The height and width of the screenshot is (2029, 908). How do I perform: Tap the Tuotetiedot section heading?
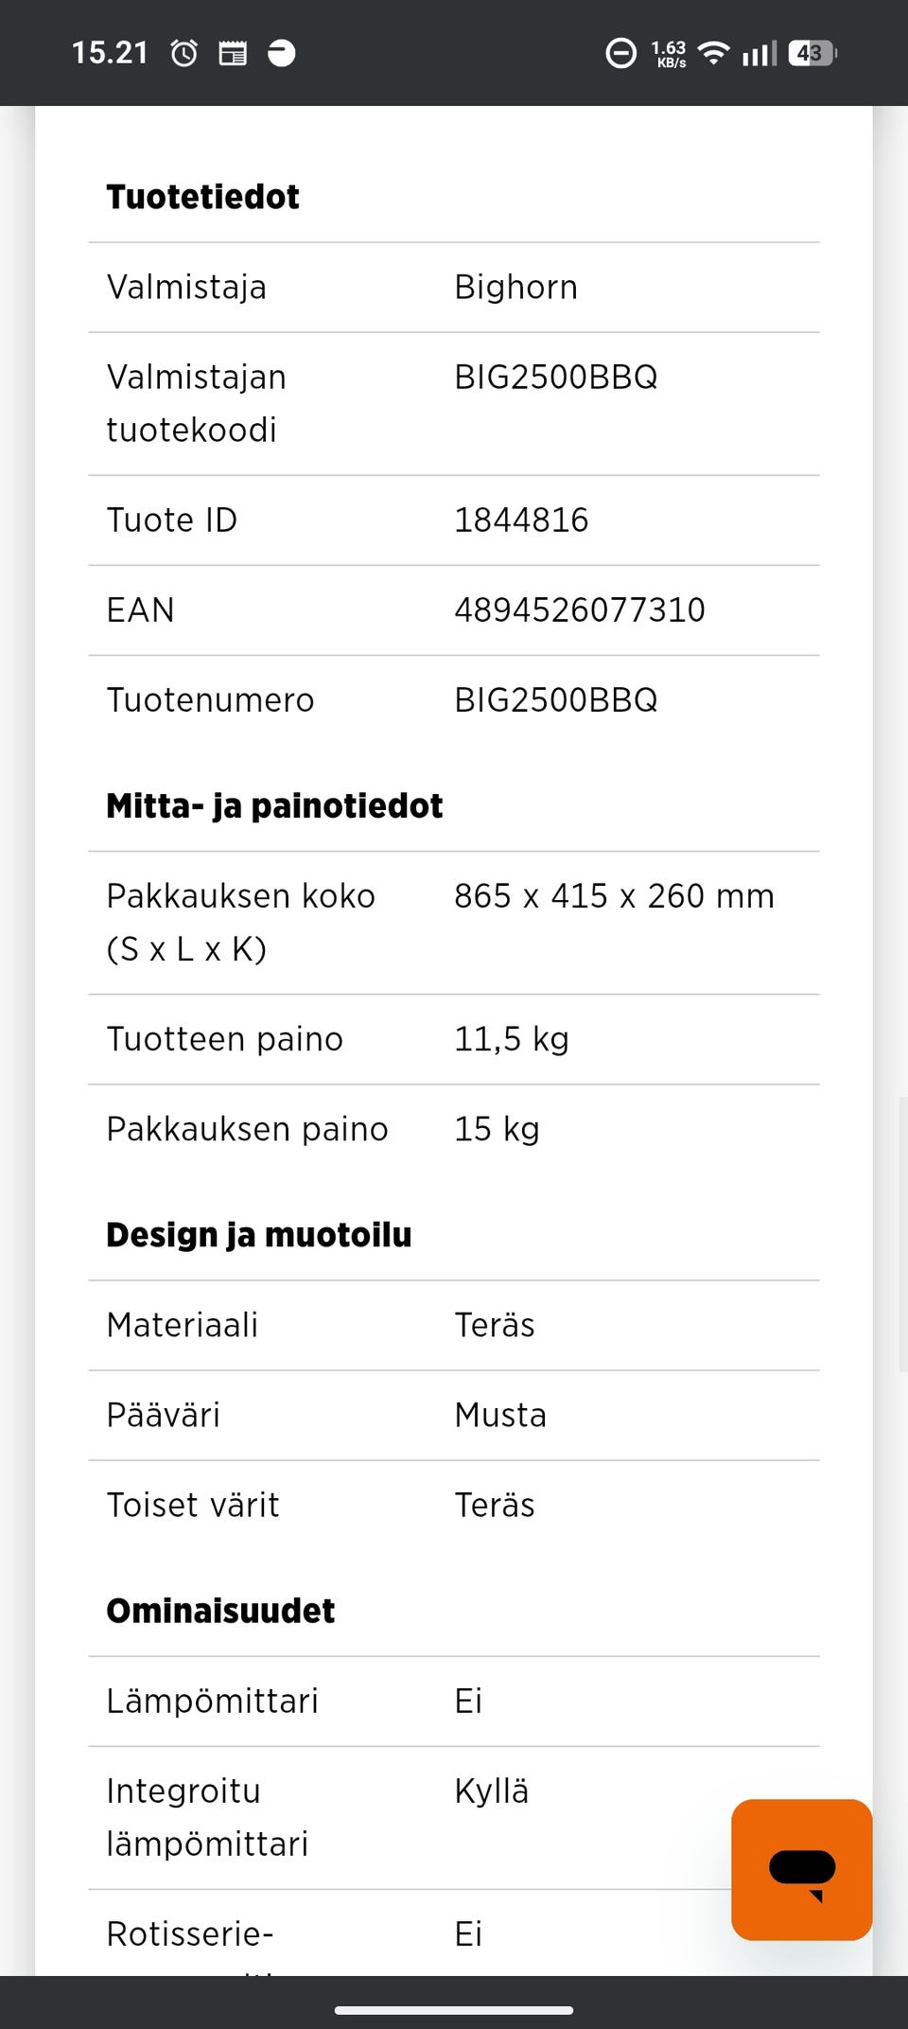[202, 197]
